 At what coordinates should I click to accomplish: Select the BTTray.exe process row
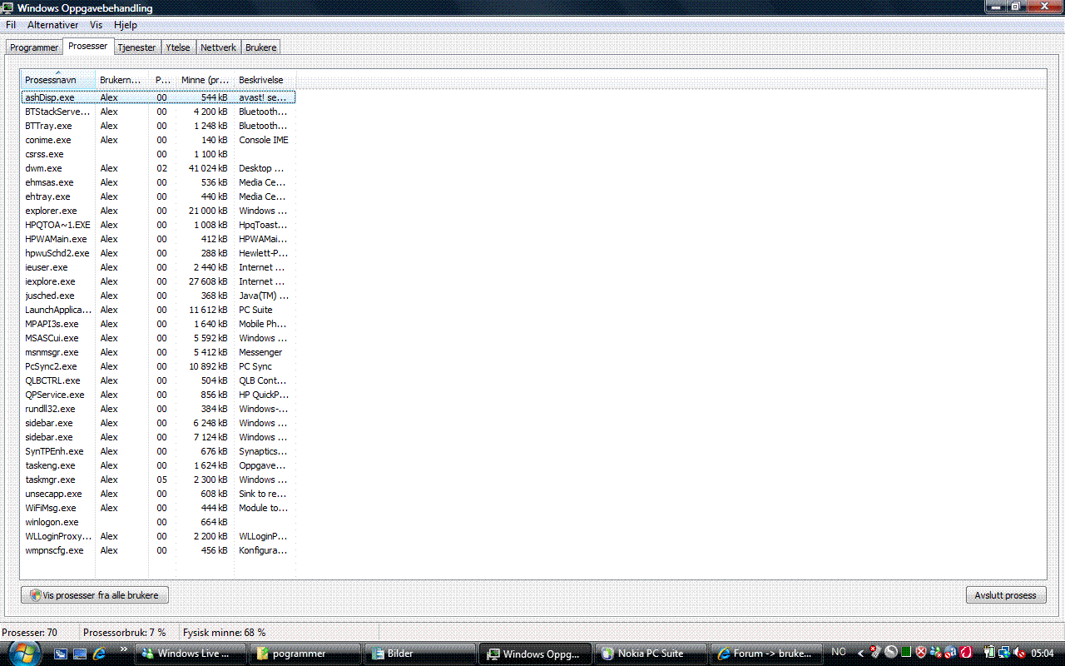coord(158,126)
